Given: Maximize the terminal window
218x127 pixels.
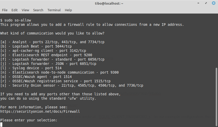Looking at the screenshot, I should click(206, 3).
